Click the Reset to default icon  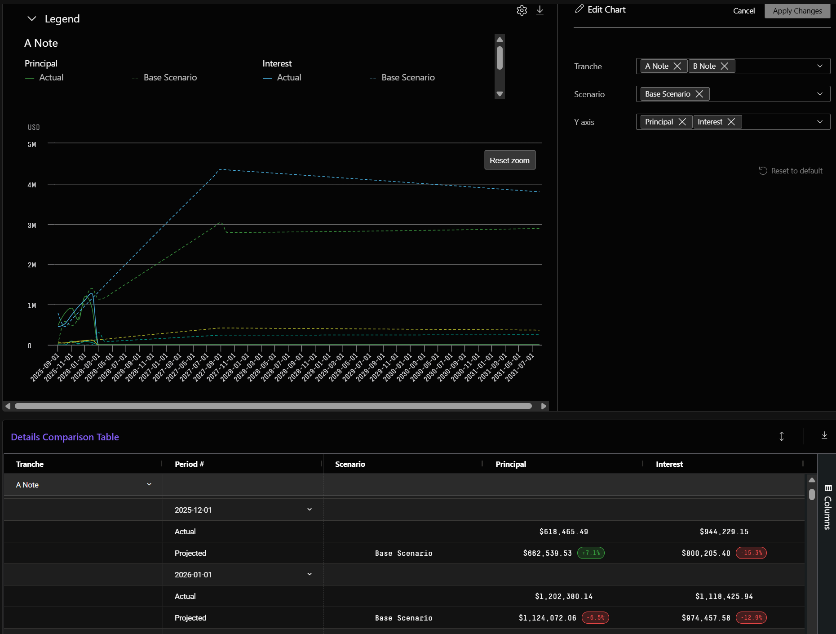coord(763,171)
